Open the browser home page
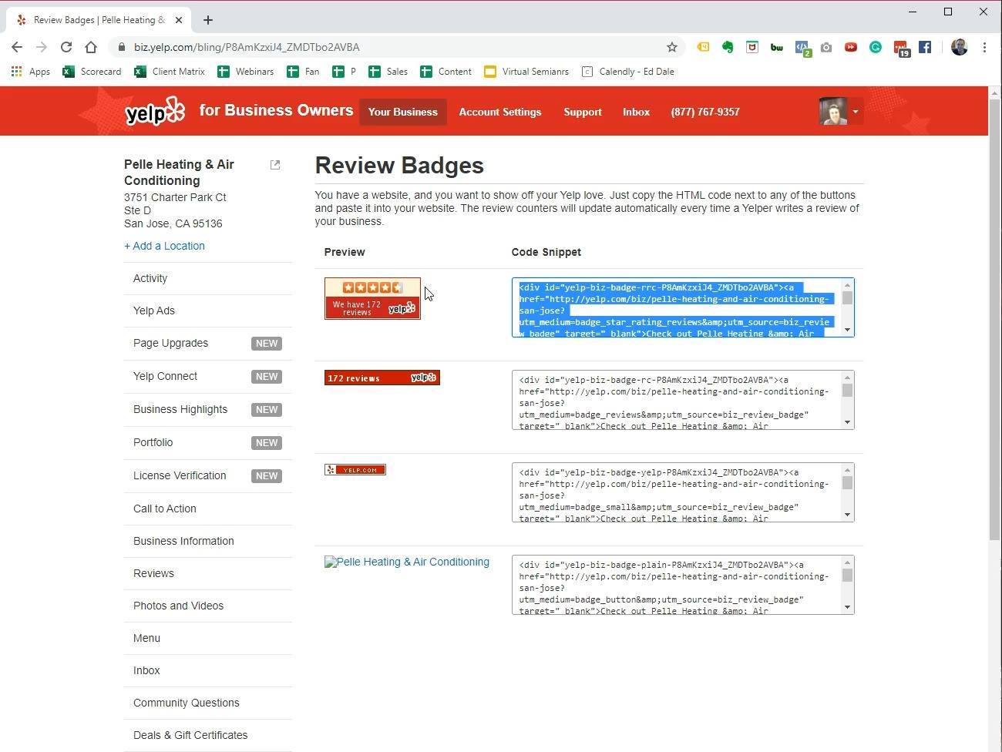 (x=91, y=47)
